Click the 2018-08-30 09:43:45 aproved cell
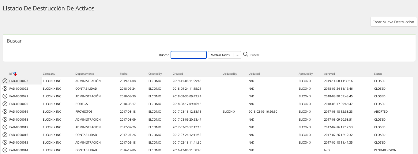Viewport: 418px width, 154px height. click(x=338, y=96)
